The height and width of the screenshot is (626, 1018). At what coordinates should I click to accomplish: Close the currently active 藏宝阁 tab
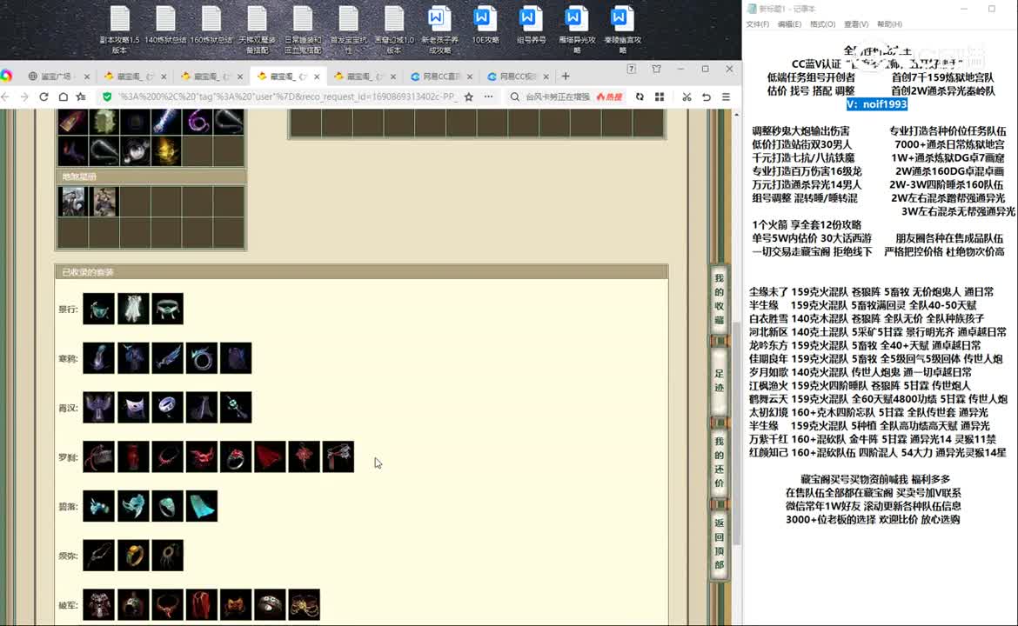point(317,77)
